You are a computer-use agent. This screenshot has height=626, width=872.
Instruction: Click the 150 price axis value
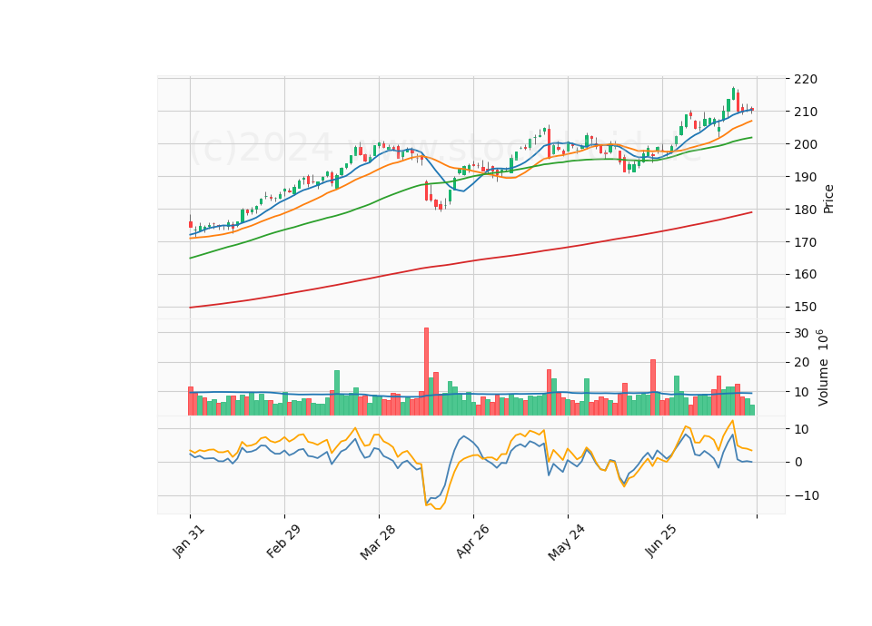[x=806, y=308]
